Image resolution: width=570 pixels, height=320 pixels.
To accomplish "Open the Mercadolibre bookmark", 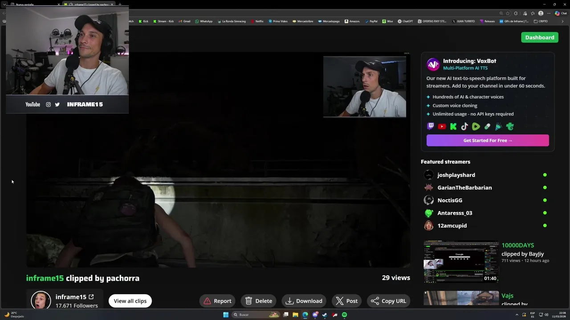I will [303, 21].
